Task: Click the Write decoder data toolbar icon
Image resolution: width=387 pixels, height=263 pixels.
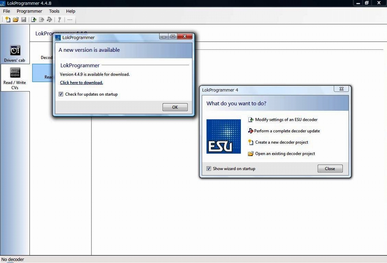Action: 42,20
